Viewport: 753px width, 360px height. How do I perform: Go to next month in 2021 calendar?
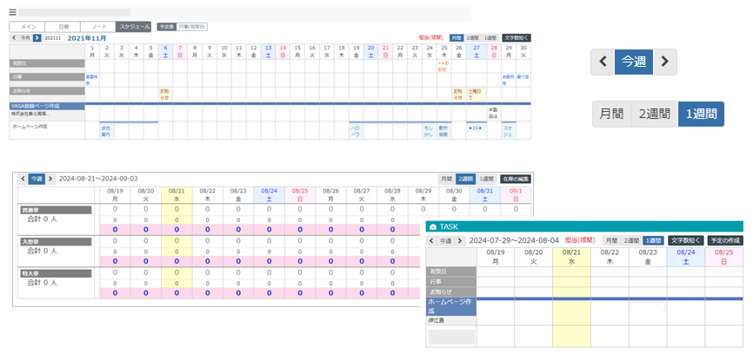point(37,38)
